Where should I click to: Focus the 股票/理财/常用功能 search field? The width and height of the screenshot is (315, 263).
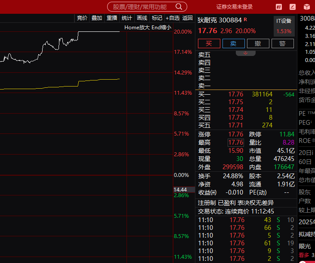coord(147,6)
